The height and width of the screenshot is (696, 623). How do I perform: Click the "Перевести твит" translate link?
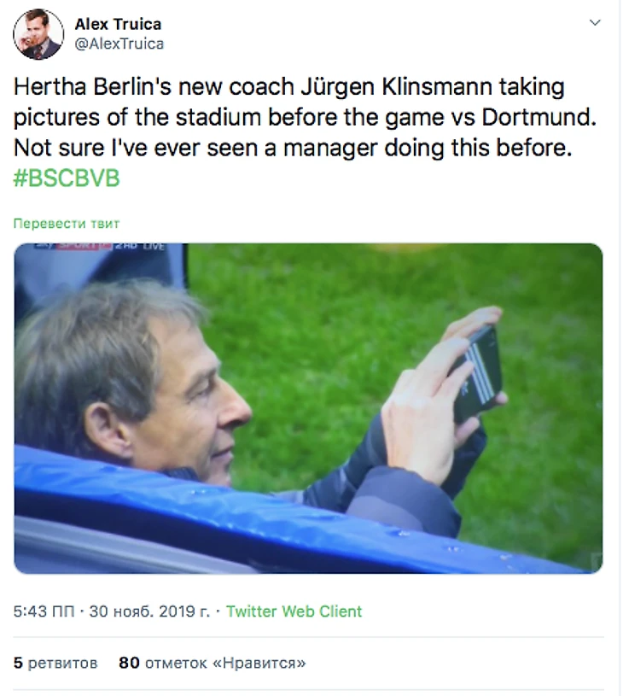click(x=67, y=224)
